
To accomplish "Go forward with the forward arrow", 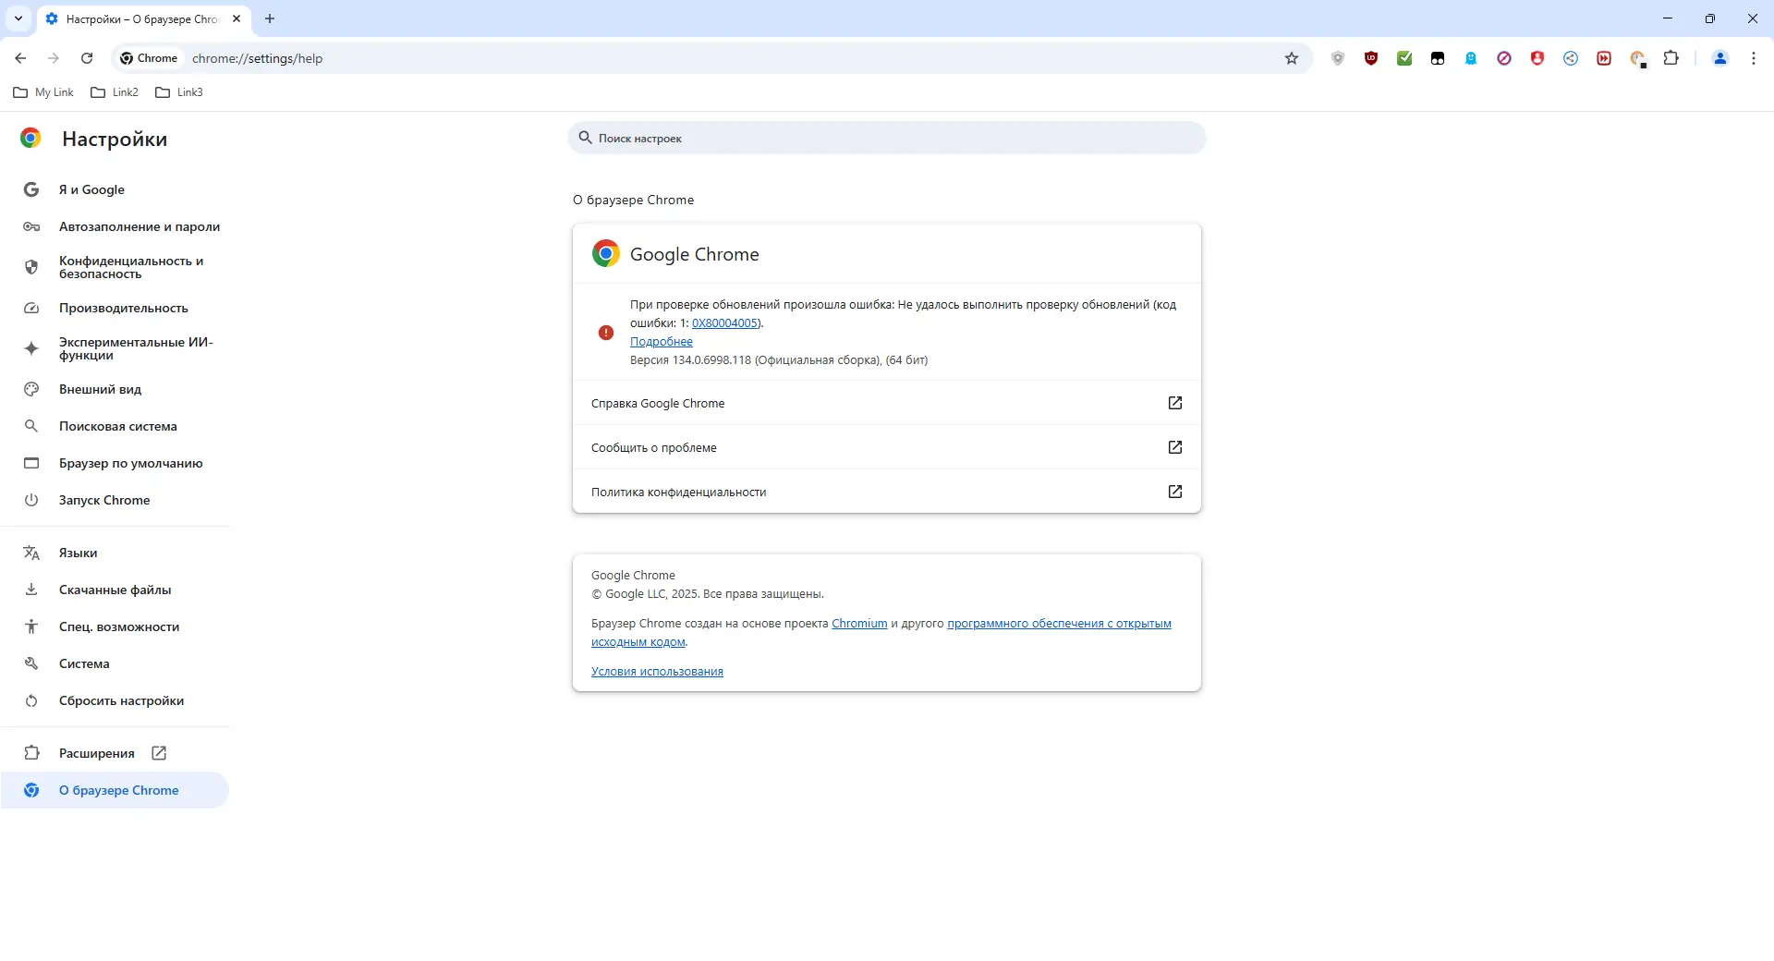I will (x=54, y=58).
